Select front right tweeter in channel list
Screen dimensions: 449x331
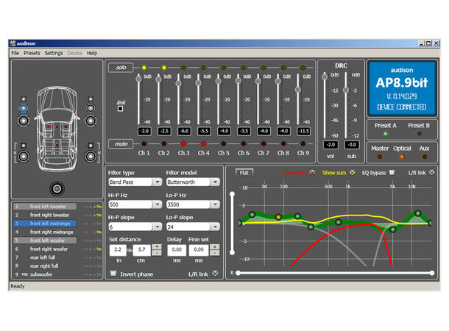point(49,215)
